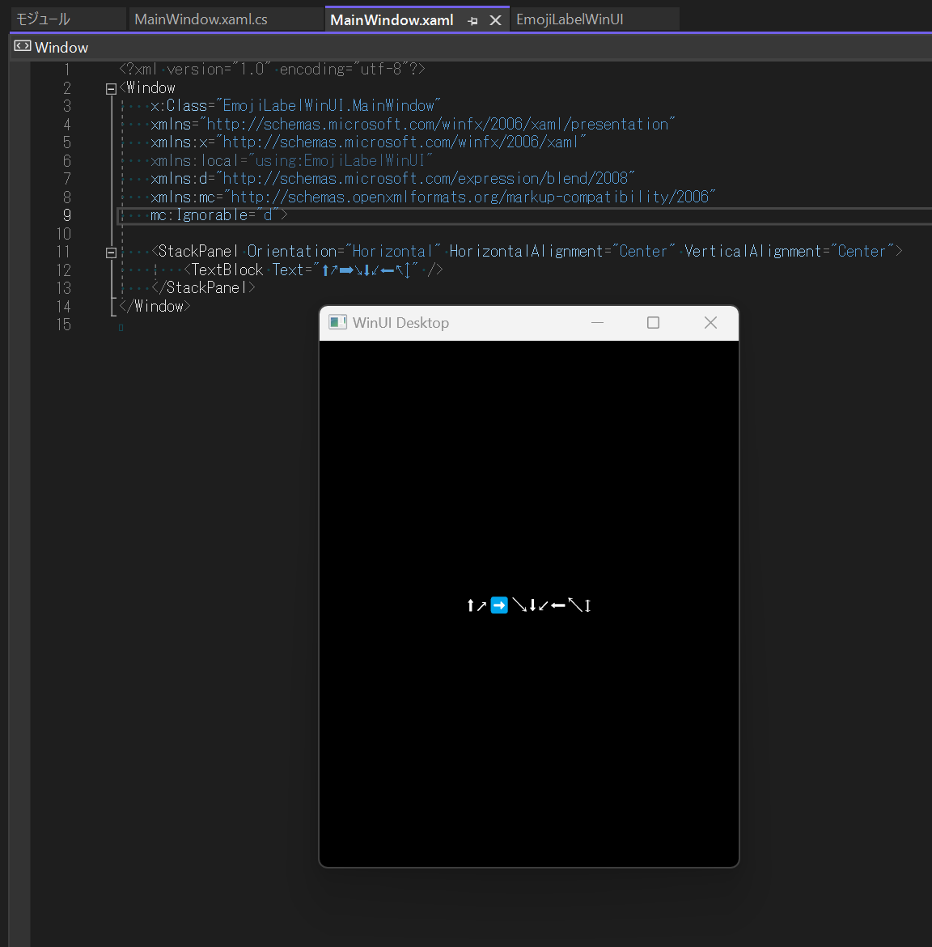Minimize the WinUI Desktop window
This screenshot has width=932, height=947.
point(597,322)
